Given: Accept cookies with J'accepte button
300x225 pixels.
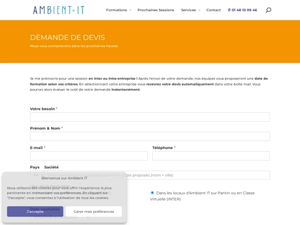Looking at the screenshot, I should coord(35,212).
